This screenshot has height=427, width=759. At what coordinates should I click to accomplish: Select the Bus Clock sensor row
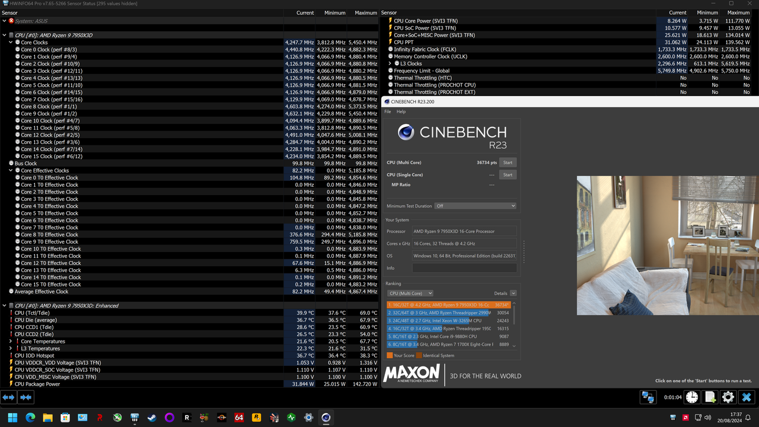[x=189, y=163]
